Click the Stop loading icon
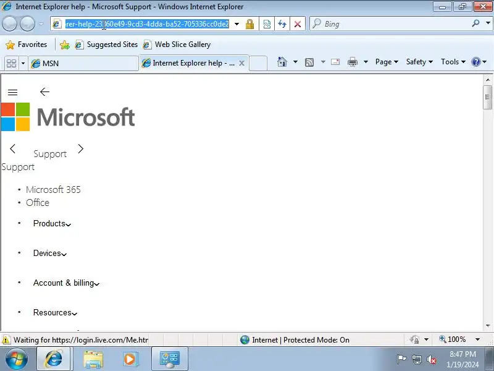The height and width of the screenshot is (371, 494). tap(298, 24)
